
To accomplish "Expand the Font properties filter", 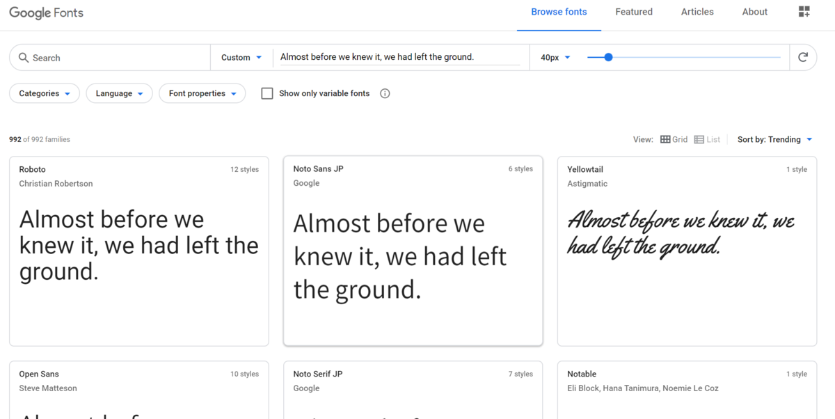I will pyautogui.click(x=202, y=93).
